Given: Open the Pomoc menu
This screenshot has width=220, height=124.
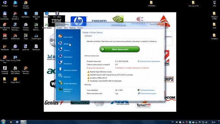Looking at the screenshot, I should point(80,28).
